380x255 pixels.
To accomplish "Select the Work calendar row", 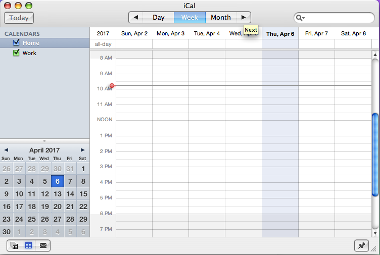I will (x=45, y=53).
